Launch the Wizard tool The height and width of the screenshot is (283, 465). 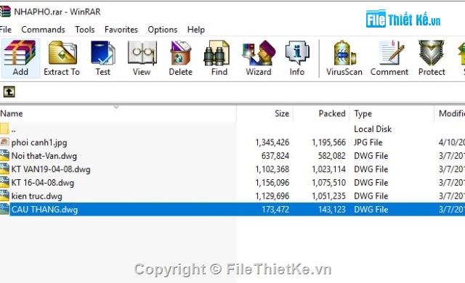point(259,58)
